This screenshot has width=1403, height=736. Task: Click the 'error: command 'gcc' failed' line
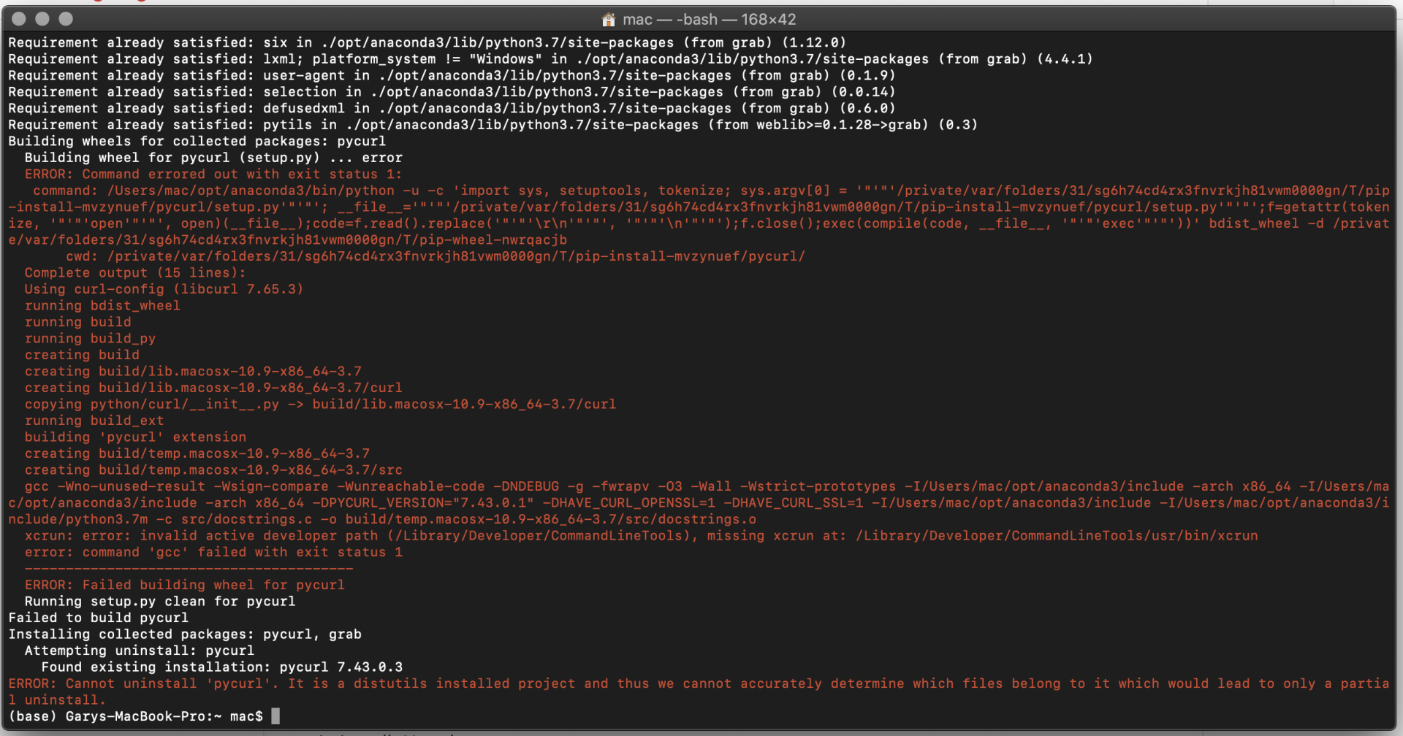213,552
